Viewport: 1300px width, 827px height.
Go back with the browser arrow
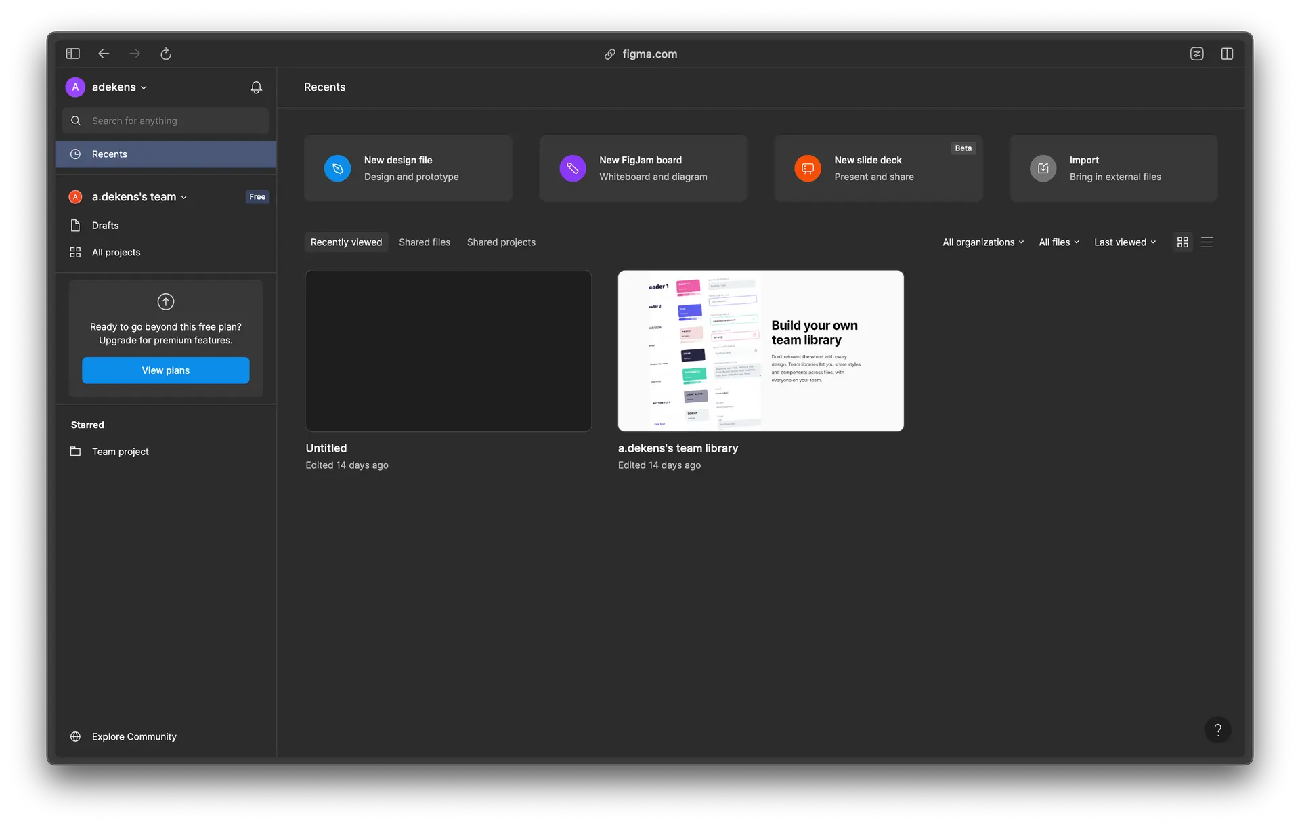pyautogui.click(x=104, y=54)
